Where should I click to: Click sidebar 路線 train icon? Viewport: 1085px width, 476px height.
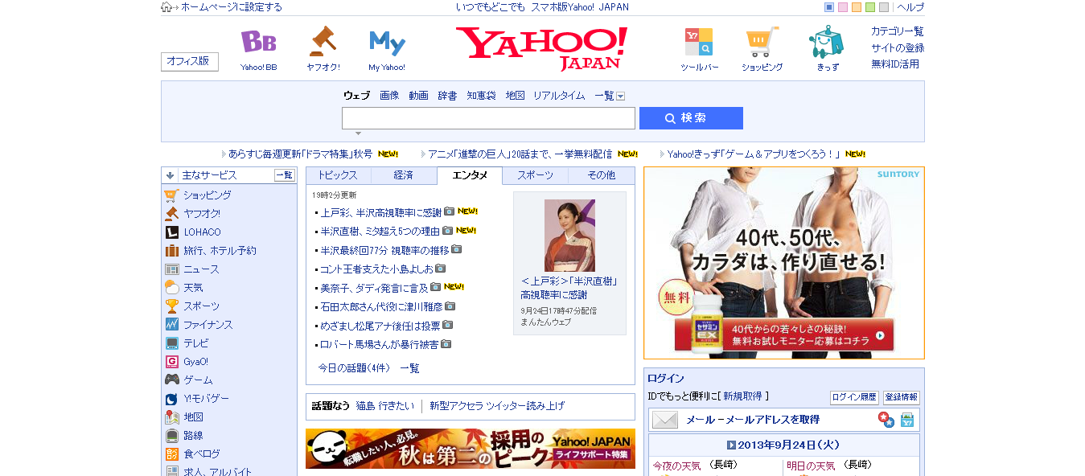[x=171, y=436]
